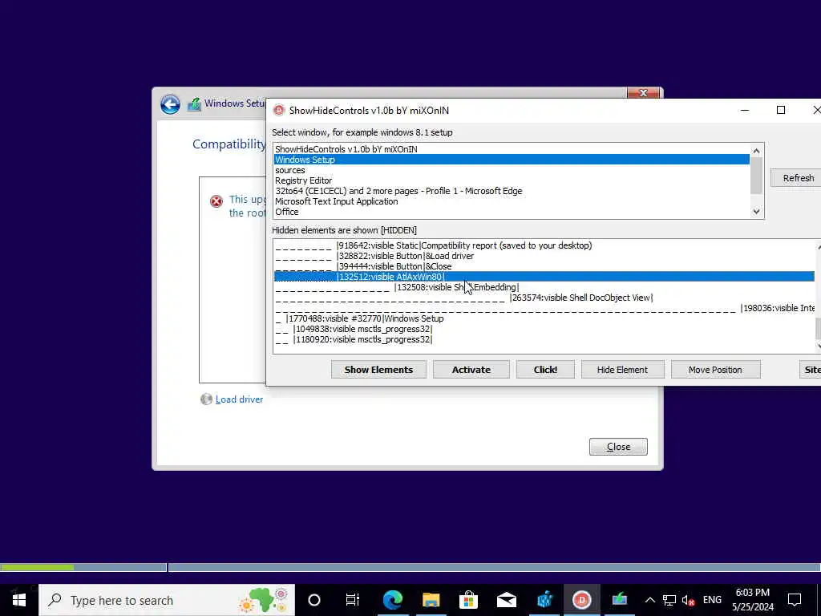Open the ENG language indicator

click(712, 600)
